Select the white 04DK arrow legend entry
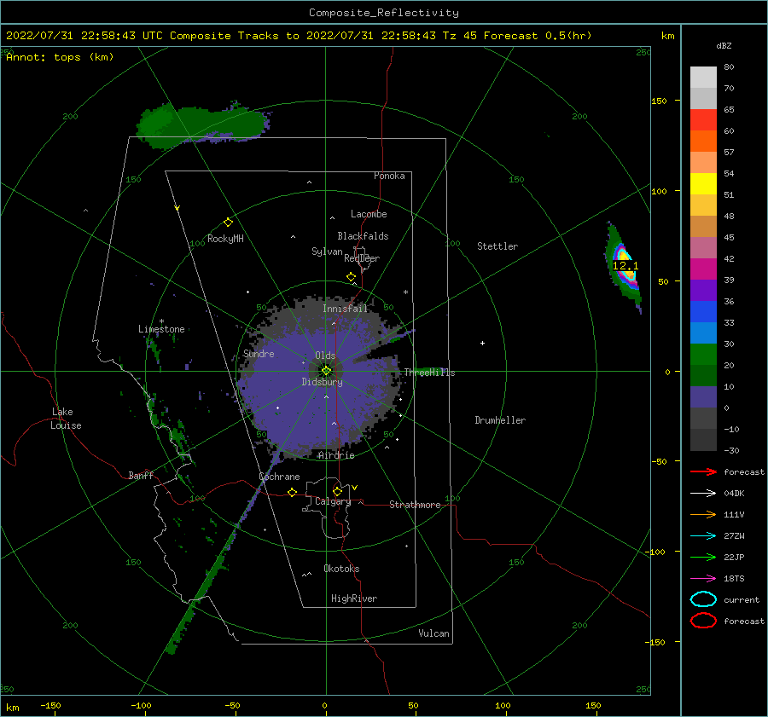 [x=703, y=493]
